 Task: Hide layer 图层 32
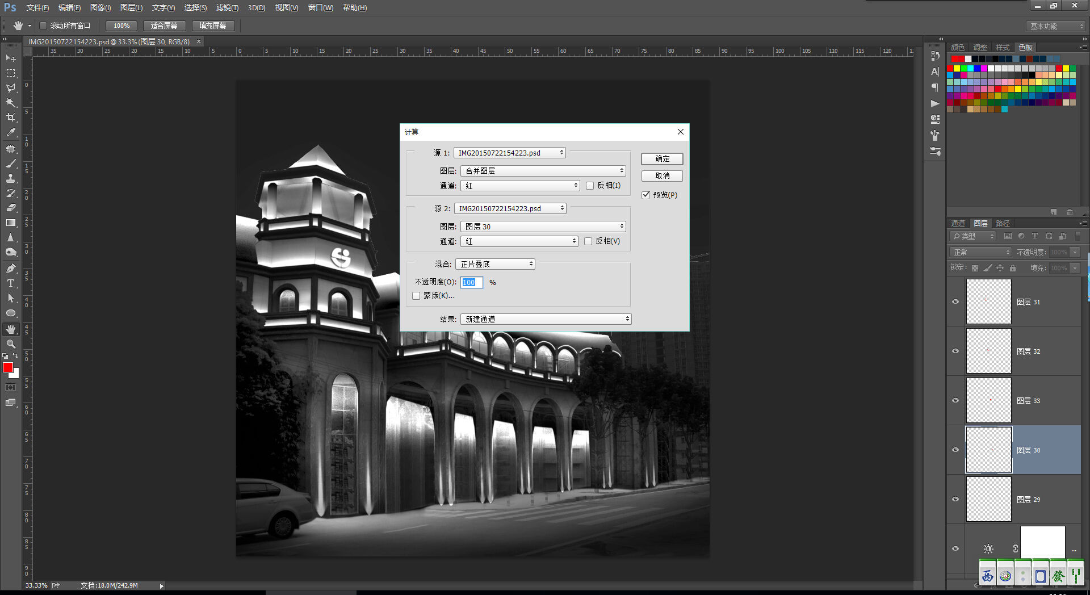[955, 351]
